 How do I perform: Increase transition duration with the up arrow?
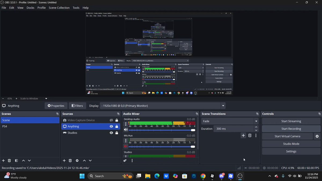pyautogui.click(x=256, y=127)
